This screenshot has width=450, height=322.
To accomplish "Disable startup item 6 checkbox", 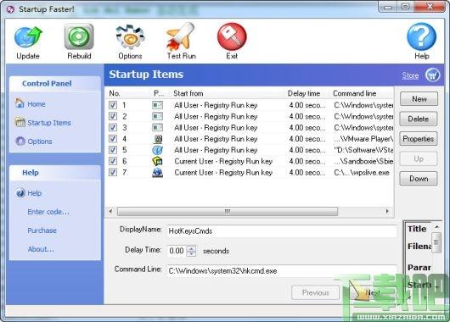I will click(x=113, y=161).
